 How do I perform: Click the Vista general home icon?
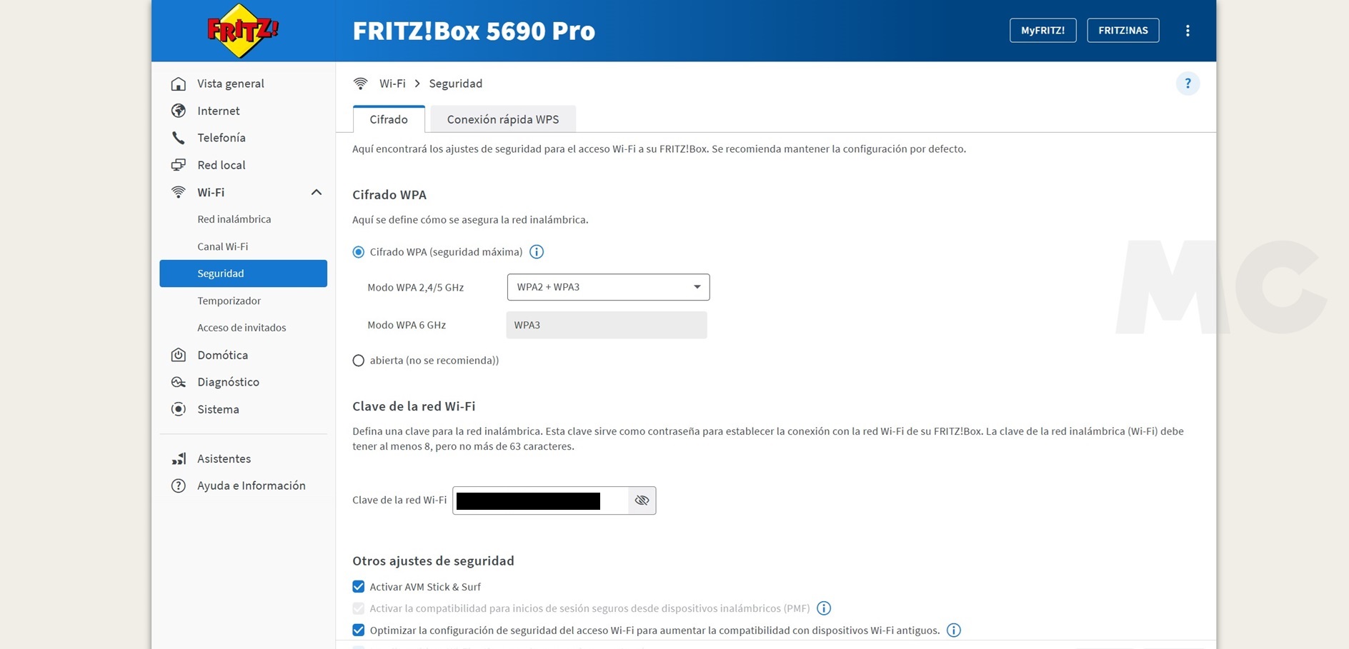tap(179, 84)
